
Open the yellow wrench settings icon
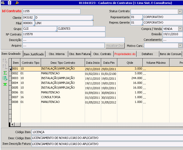(17, 3)
